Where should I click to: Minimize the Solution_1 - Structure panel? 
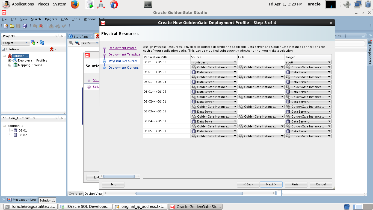point(63,118)
